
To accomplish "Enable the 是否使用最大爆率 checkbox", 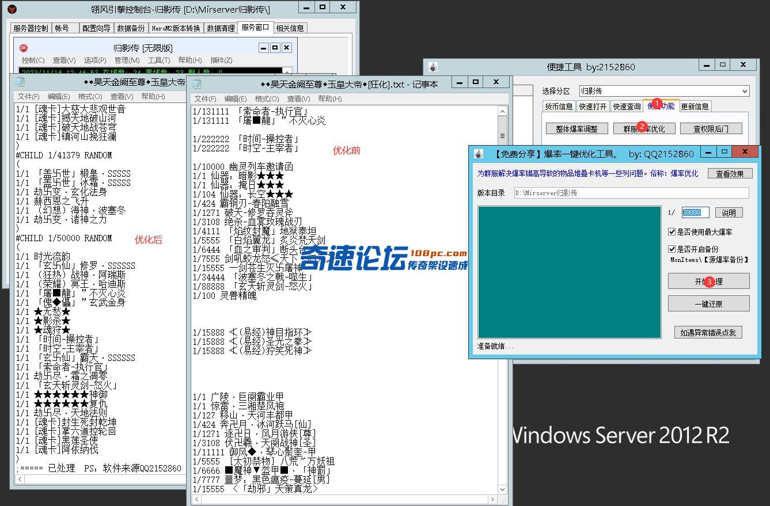I will (x=672, y=232).
